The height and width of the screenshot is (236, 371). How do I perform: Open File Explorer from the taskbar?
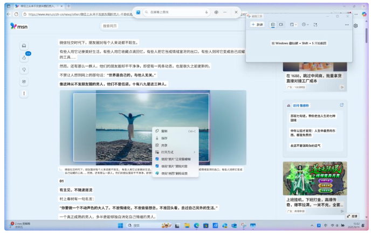point(187,226)
